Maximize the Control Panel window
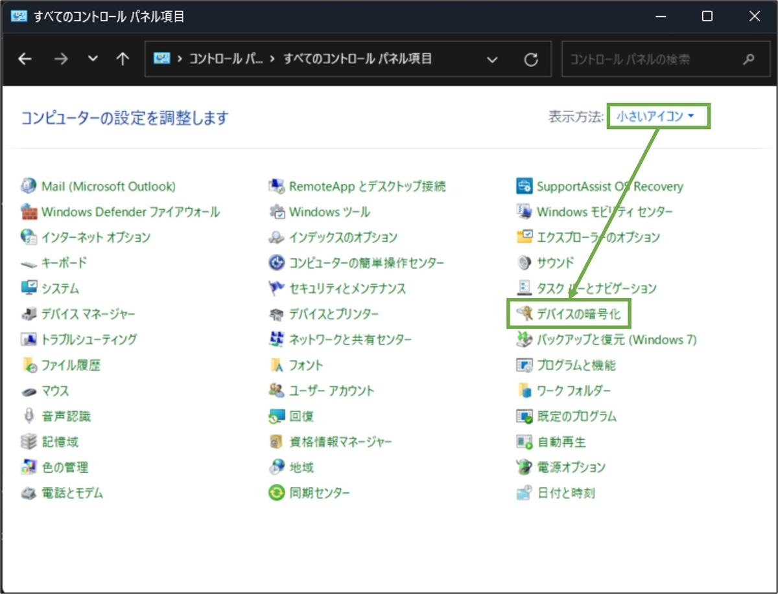Image resolution: width=778 pixels, height=594 pixels. pyautogui.click(x=707, y=17)
